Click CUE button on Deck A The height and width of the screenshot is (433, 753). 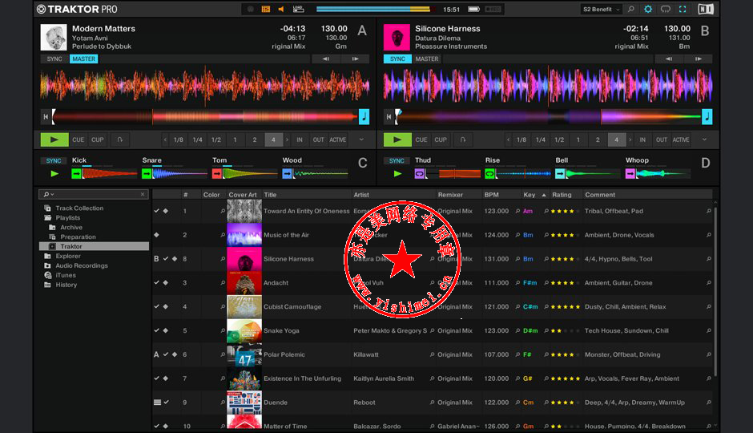click(x=79, y=140)
